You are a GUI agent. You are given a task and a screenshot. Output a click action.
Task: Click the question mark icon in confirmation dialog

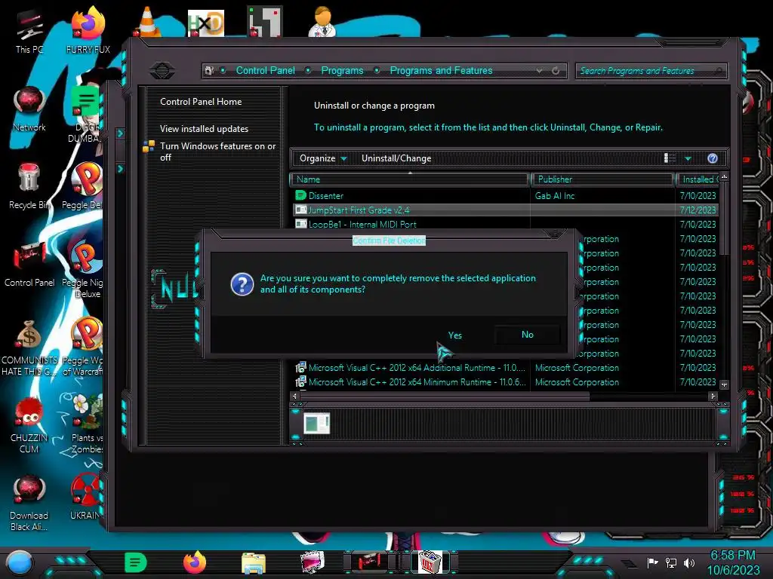[242, 284]
